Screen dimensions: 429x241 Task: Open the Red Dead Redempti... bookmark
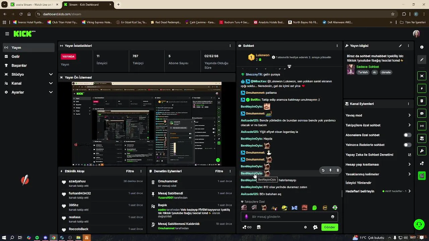click(166, 22)
